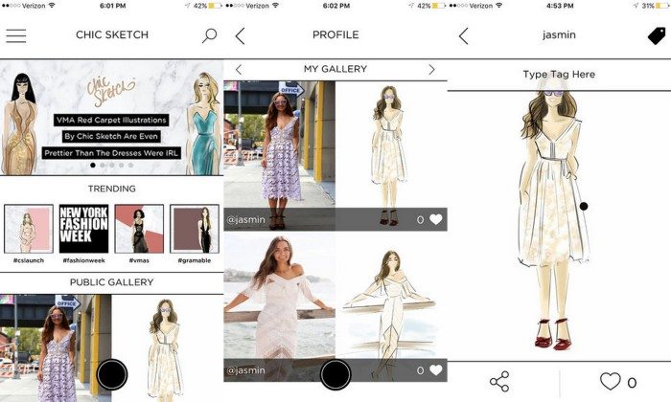Viewport: 671px width, 402px height.
Task: Tap the search magnifier icon
Action: pos(209,36)
